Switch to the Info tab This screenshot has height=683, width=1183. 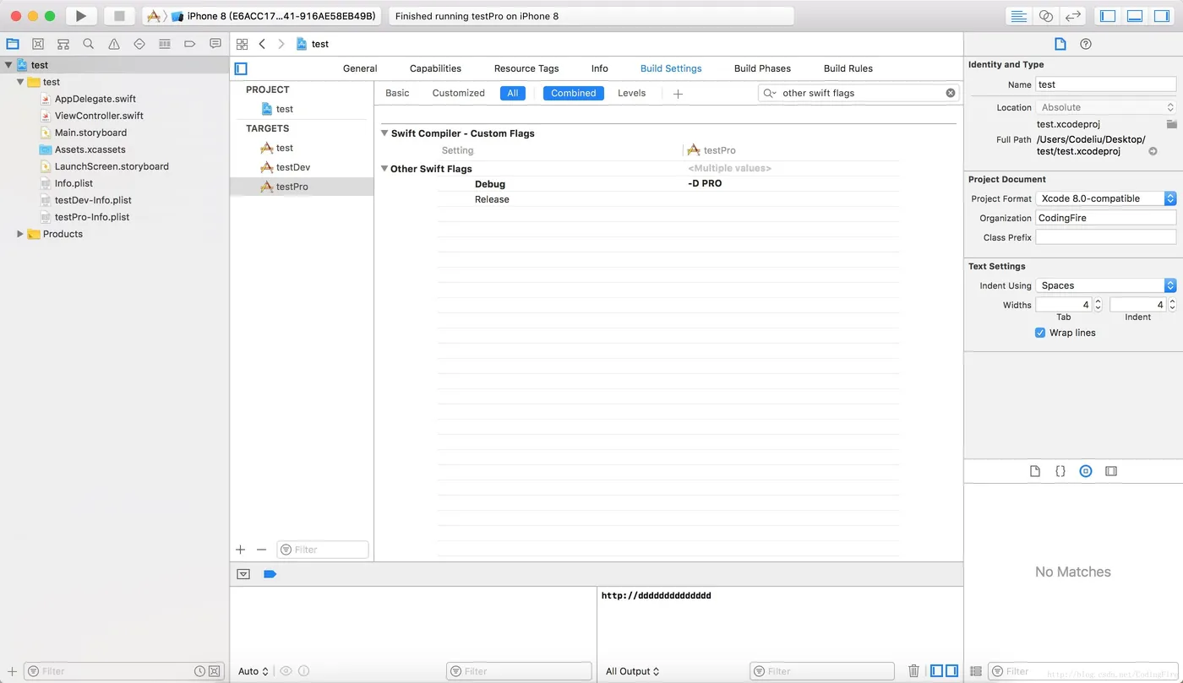(600, 68)
